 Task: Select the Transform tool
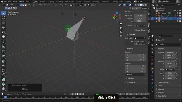click(x=3, y=37)
